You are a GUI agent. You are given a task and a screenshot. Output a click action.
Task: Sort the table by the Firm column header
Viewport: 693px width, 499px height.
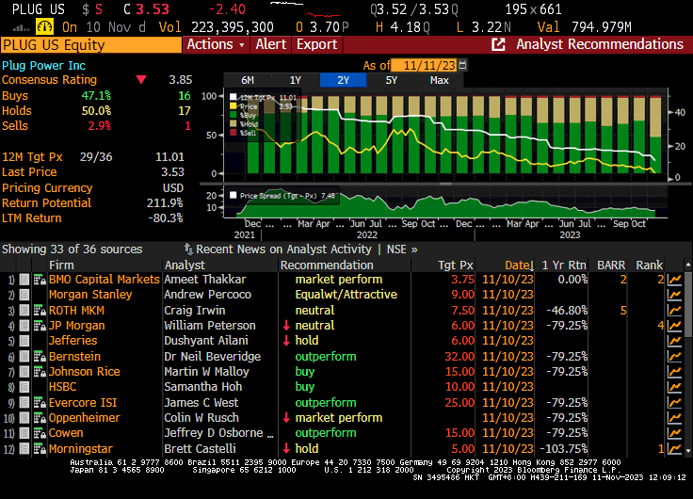point(61,266)
